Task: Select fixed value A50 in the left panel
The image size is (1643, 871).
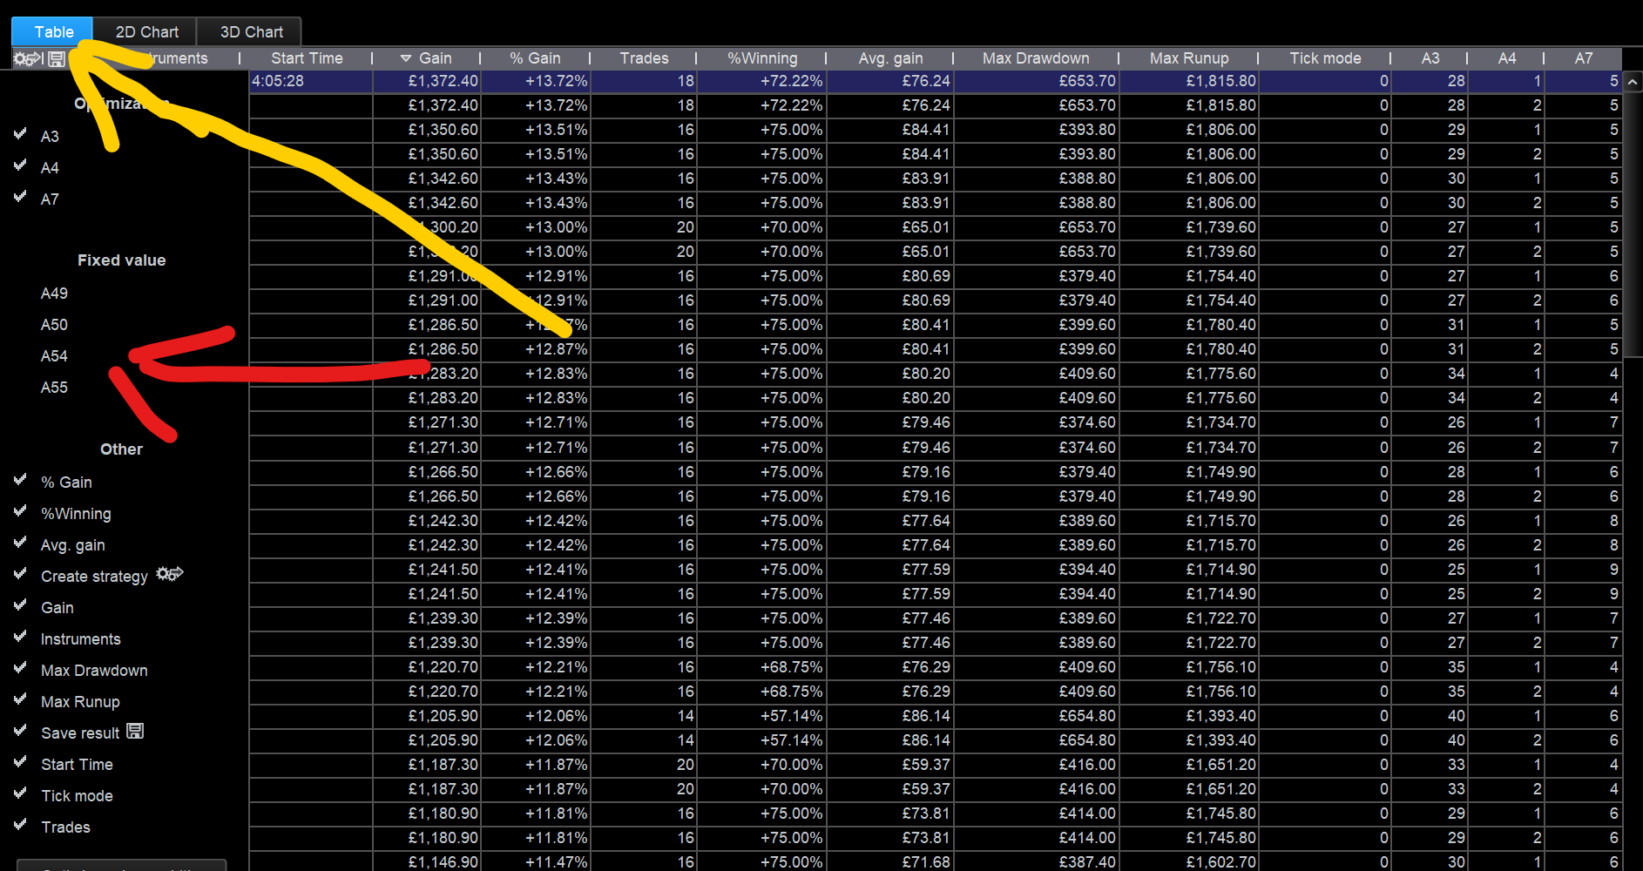Action: click(x=54, y=325)
